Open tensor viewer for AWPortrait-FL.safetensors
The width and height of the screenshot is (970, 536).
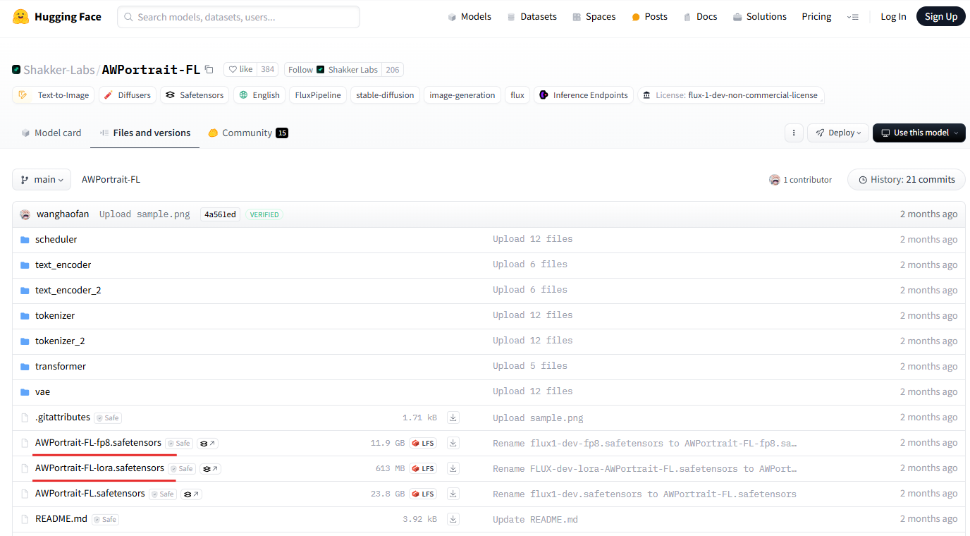coord(191,494)
